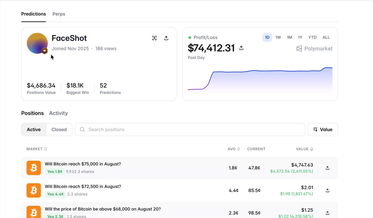Click into the Search positions field
The image size is (373, 218).
tap(190, 129)
